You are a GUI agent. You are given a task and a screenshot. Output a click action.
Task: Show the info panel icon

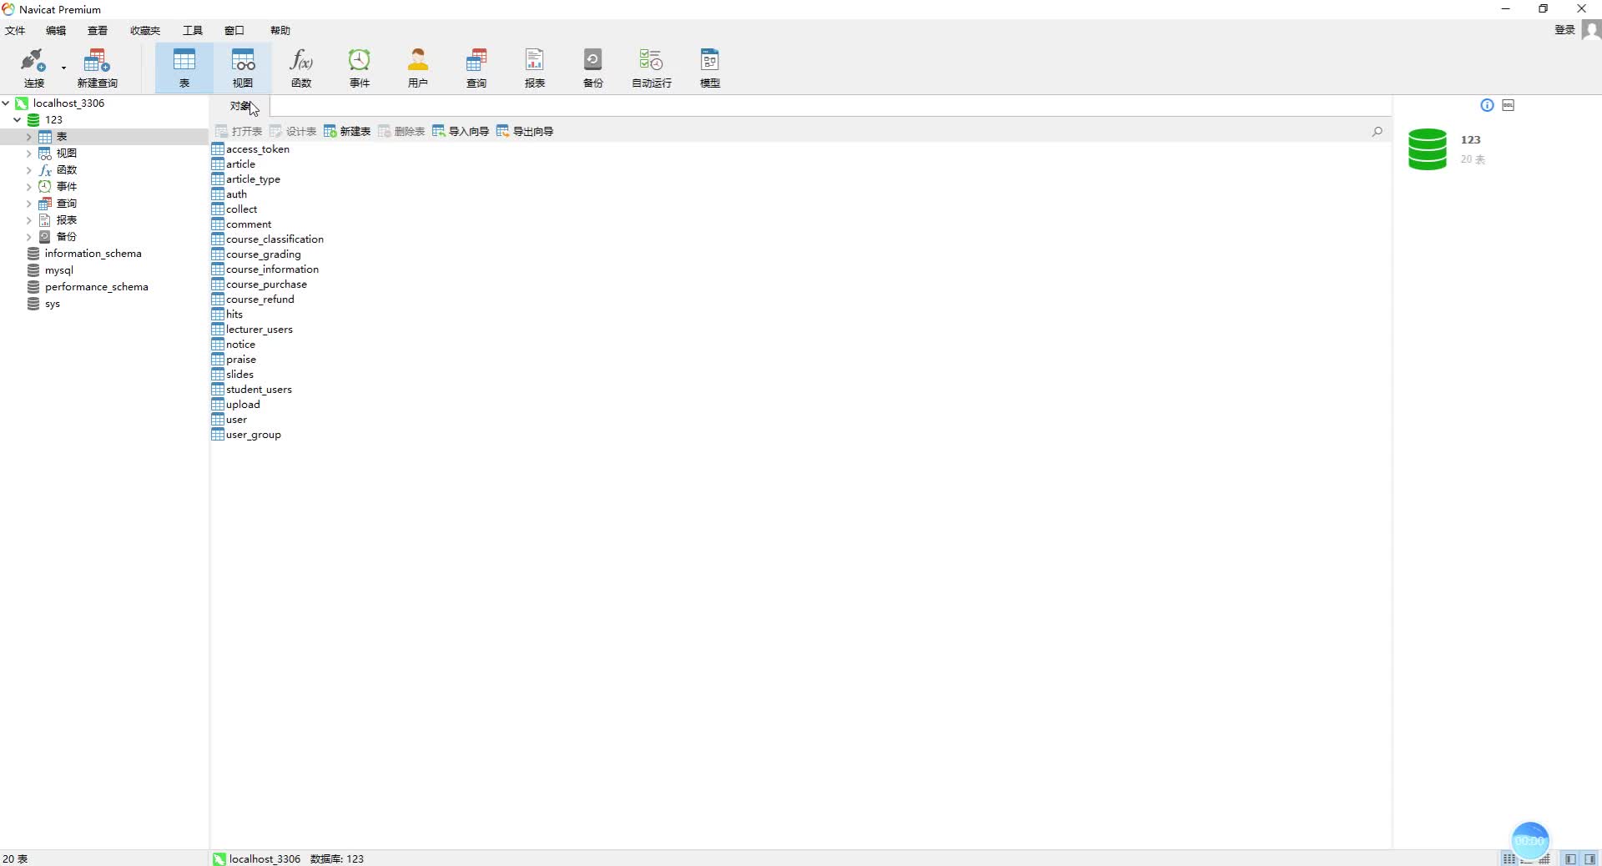pos(1487,105)
